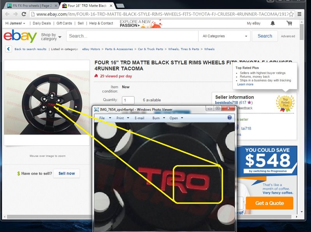The width and height of the screenshot is (311, 232).
Task: Click the Search button
Action: (x=265, y=36)
